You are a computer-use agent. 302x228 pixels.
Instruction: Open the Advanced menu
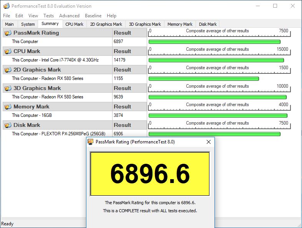(x=69, y=16)
